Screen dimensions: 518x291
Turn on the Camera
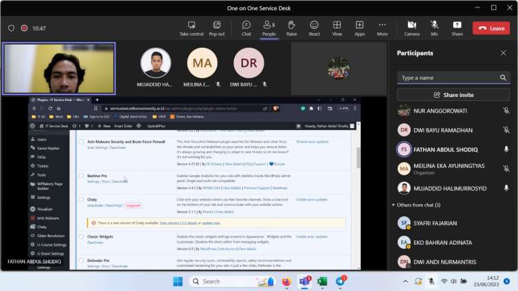411,28
